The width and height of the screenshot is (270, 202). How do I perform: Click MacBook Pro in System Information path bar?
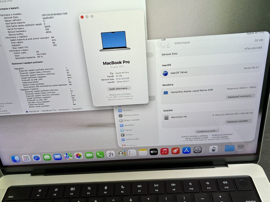49,110
